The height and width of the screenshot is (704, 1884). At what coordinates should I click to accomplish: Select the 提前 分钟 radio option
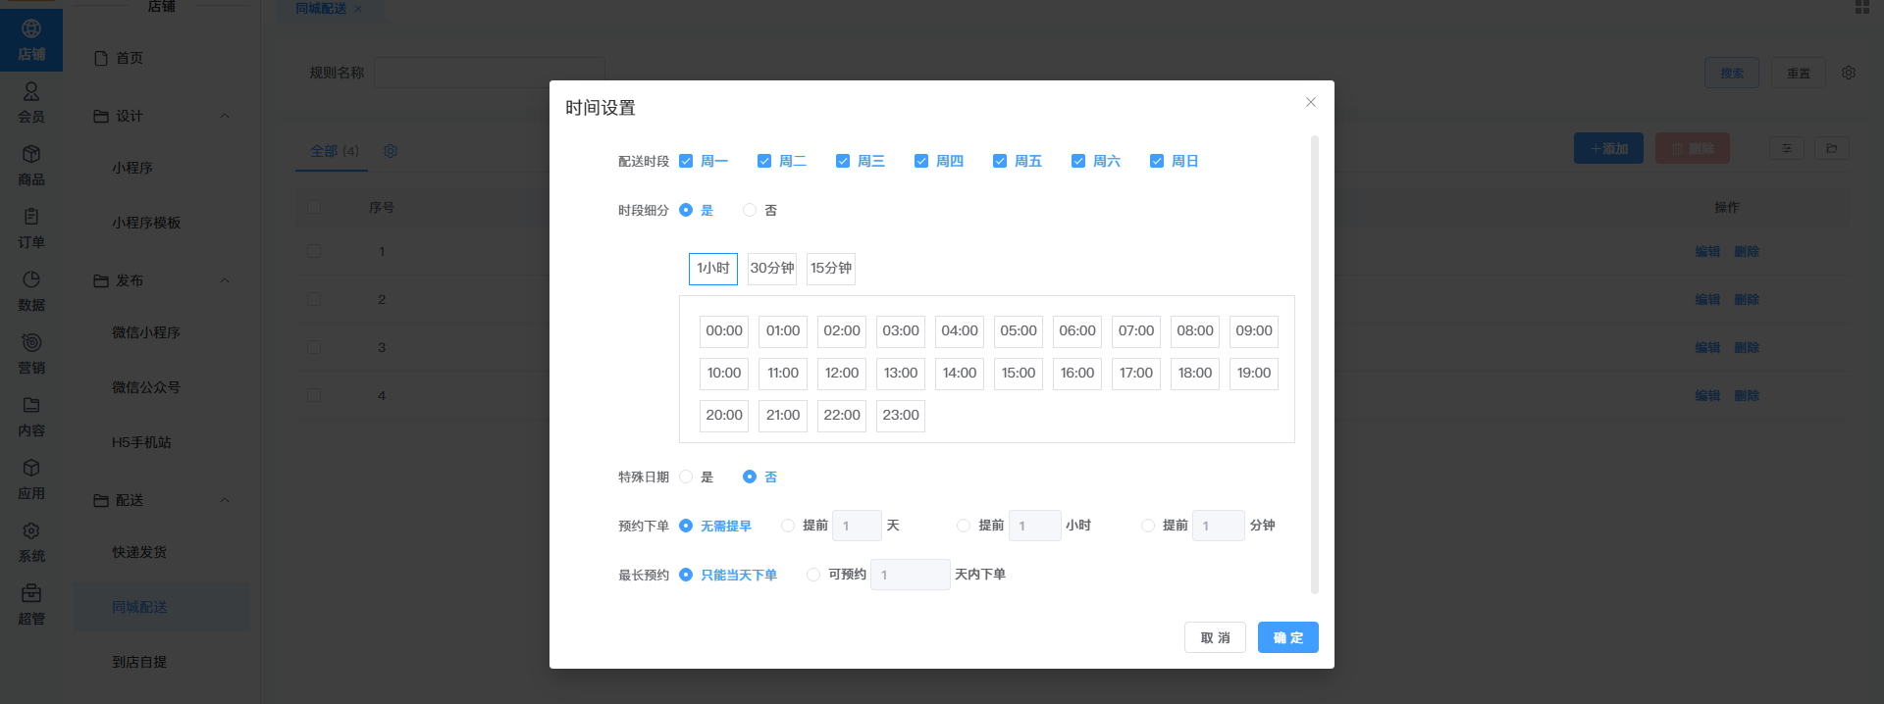coord(1148,526)
